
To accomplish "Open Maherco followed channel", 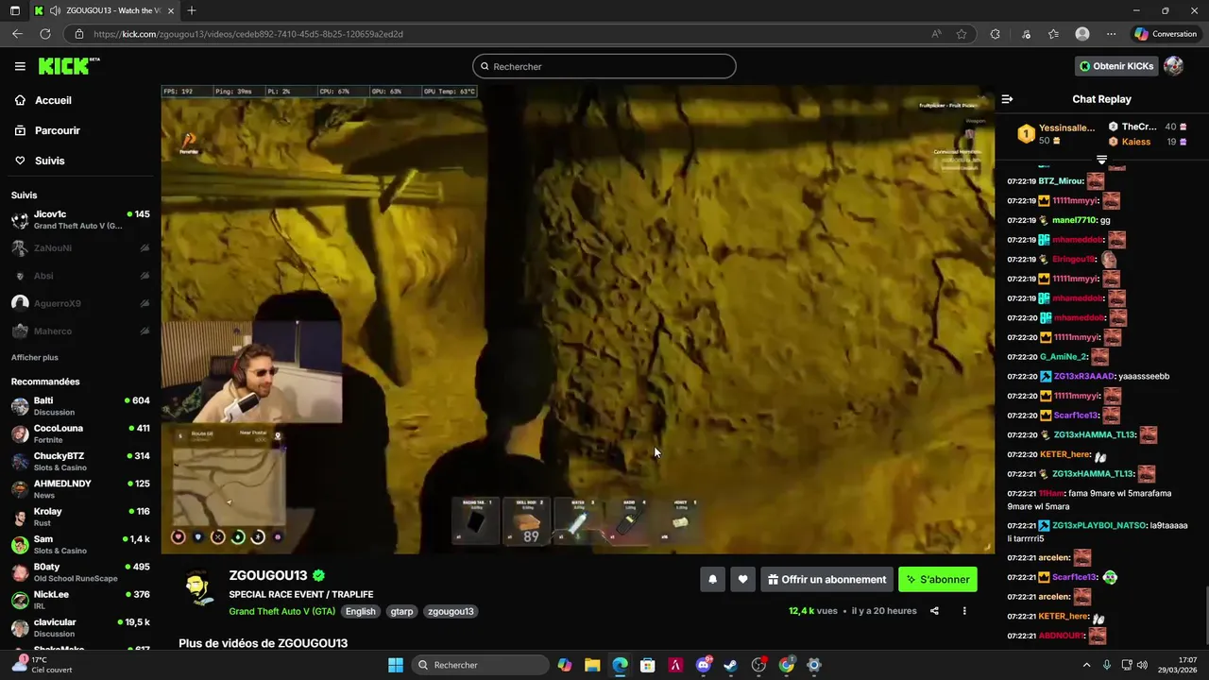I will coord(80,331).
